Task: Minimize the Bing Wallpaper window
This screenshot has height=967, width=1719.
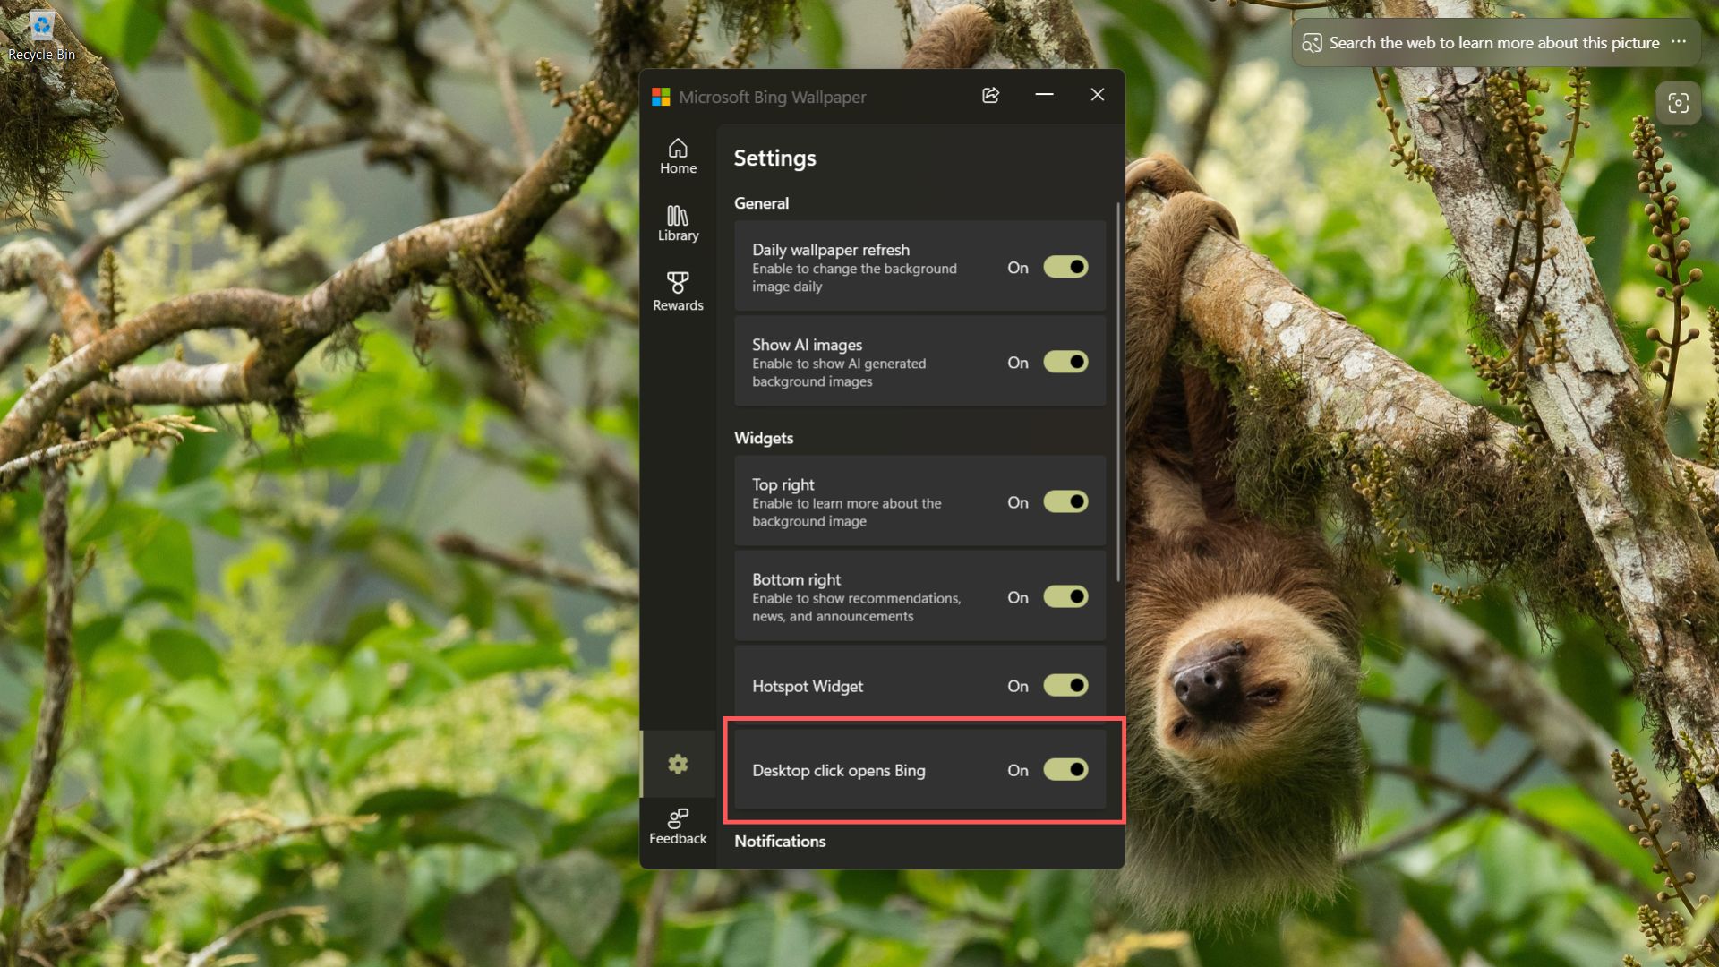Action: [1044, 95]
